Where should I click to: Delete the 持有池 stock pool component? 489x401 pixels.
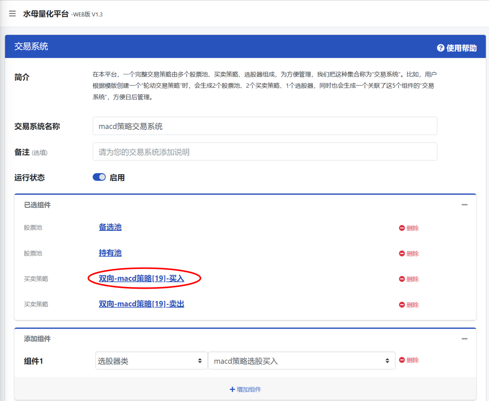pyautogui.click(x=409, y=253)
